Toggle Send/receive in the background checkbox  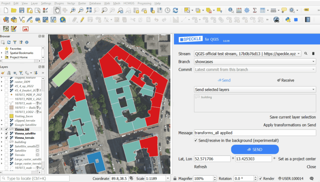click(196, 140)
